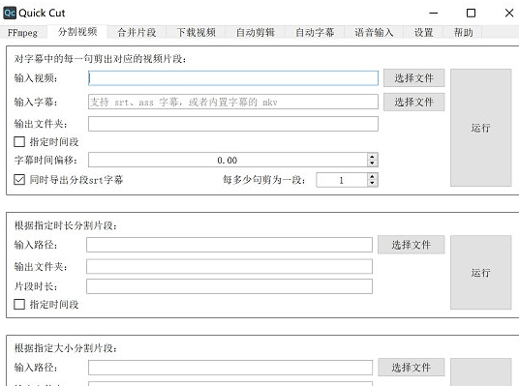Decrease 每多少句剪为一段 with down arrow
Screen dimensions: 519x386
point(373,183)
